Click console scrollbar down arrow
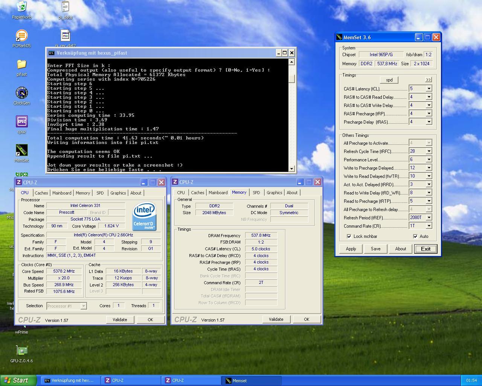This screenshot has width=482, height=386. [x=291, y=168]
